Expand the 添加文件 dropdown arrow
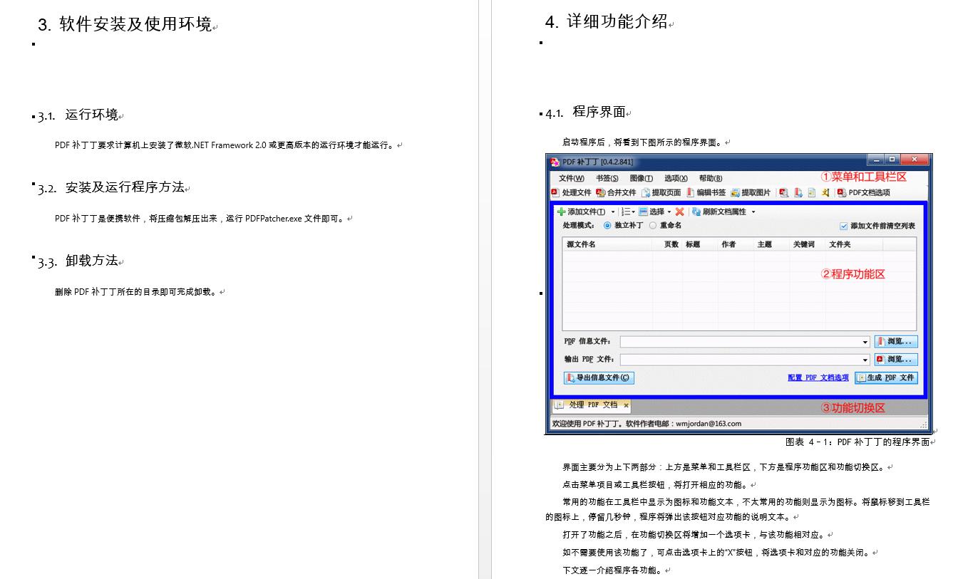 coord(613,212)
